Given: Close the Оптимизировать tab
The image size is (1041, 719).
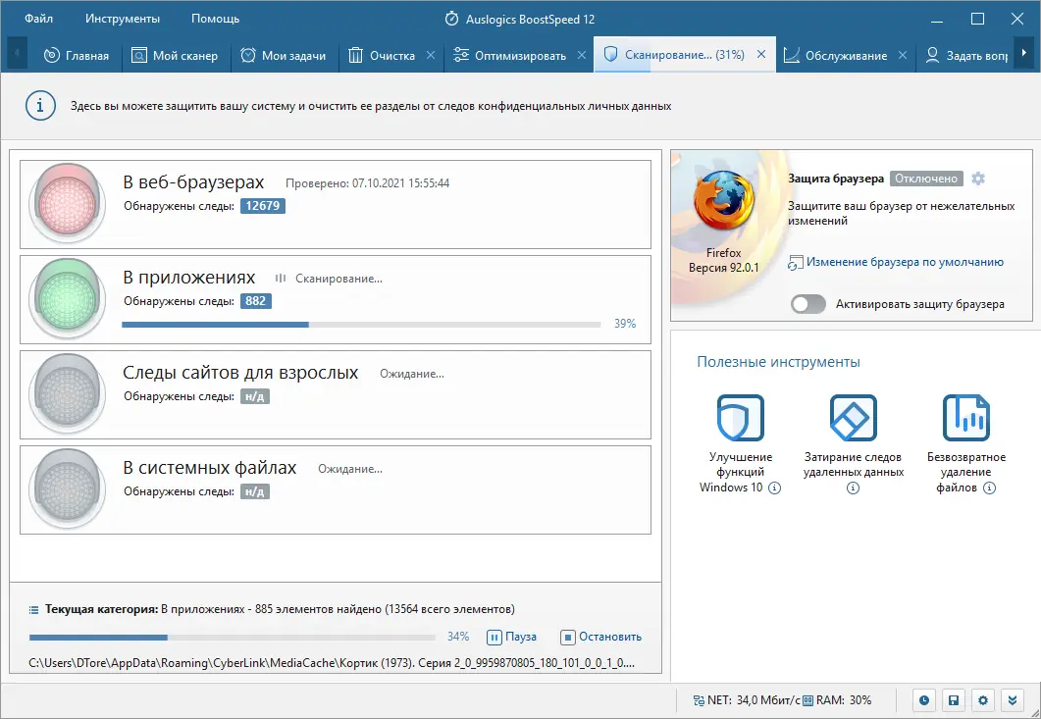Looking at the screenshot, I should click(x=582, y=55).
